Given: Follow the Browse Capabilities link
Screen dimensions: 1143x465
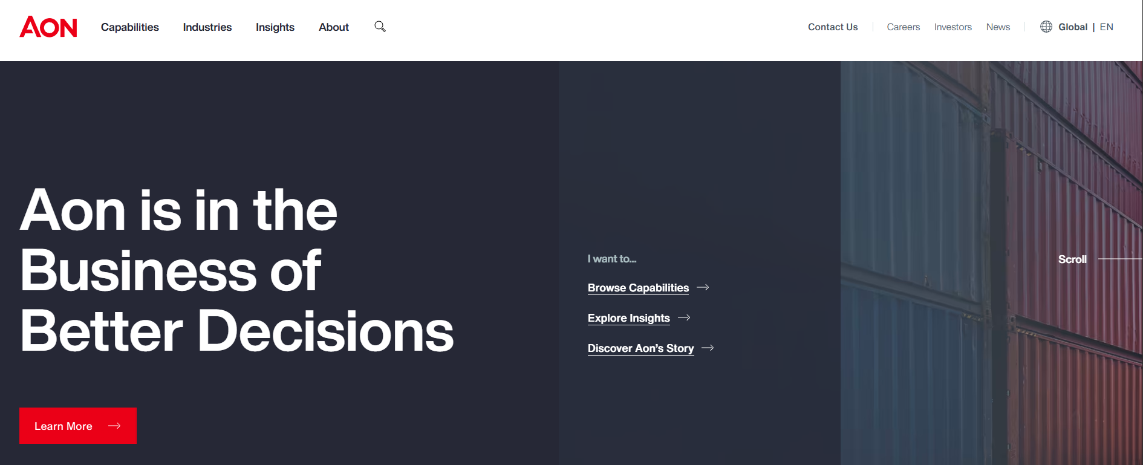Looking at the screenshot, I should click(638, 288).
